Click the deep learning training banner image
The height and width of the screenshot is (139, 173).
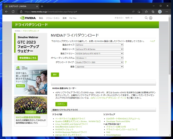pos(31,80)
